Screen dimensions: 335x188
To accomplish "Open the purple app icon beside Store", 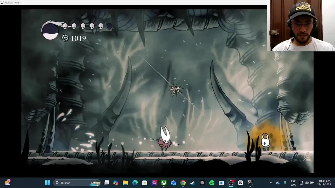I will 154,183.
